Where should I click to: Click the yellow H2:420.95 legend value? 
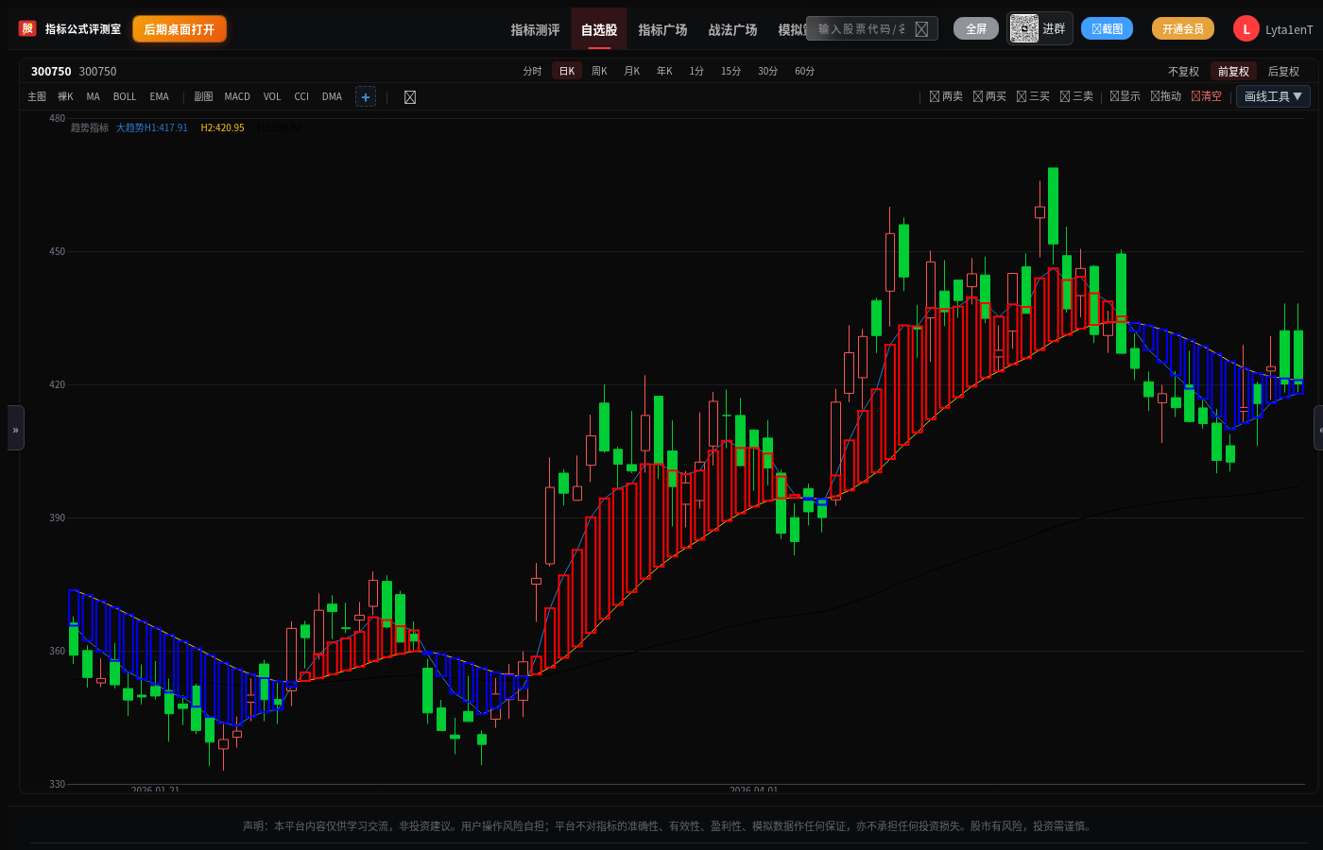tap(222, 128)
